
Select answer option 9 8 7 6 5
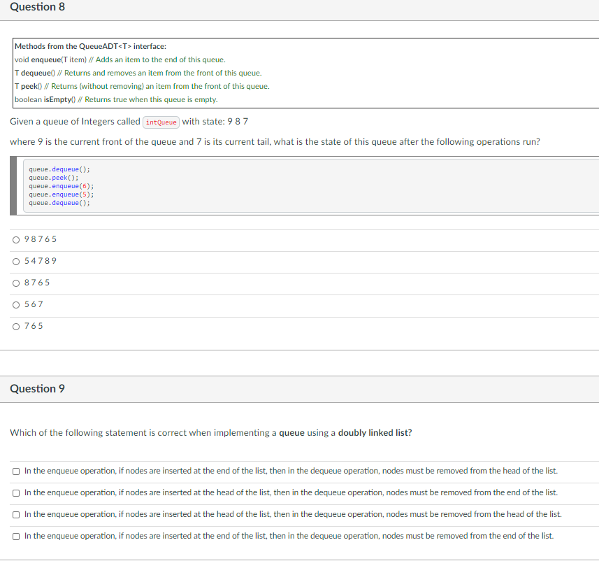tap(15, 239)
